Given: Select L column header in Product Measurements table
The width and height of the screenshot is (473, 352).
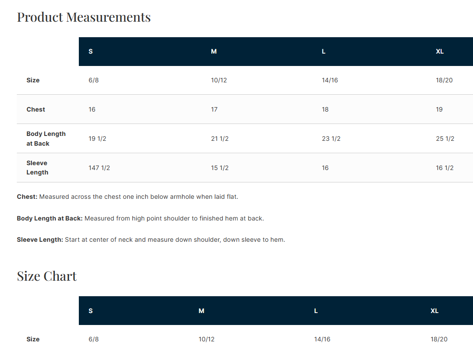Looking at the screenshot, I should point(324,51).
